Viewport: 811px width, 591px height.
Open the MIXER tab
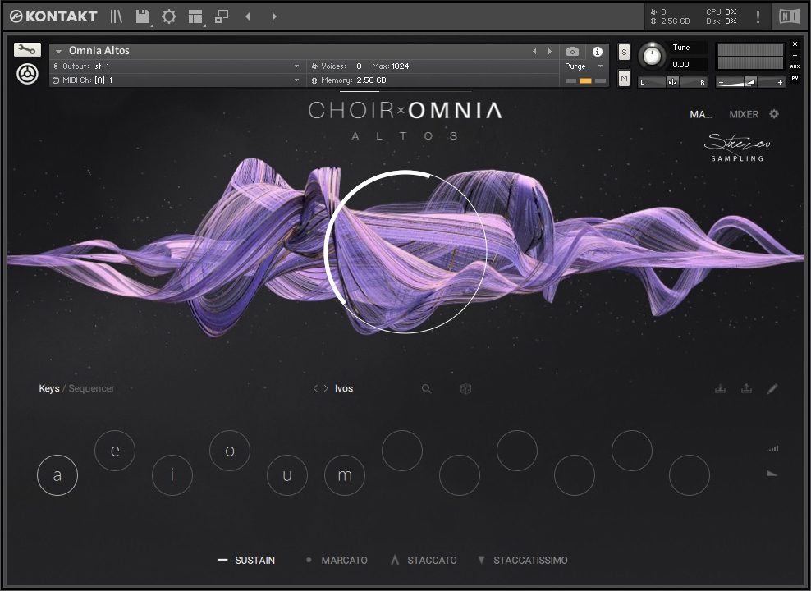(744, 114)
